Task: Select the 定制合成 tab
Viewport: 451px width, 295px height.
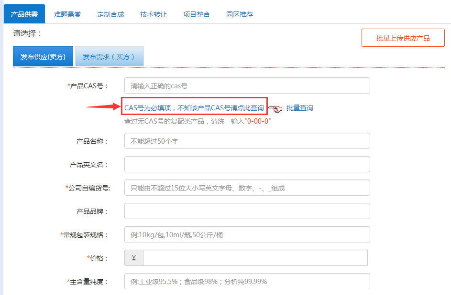Action: coord(110,14)
